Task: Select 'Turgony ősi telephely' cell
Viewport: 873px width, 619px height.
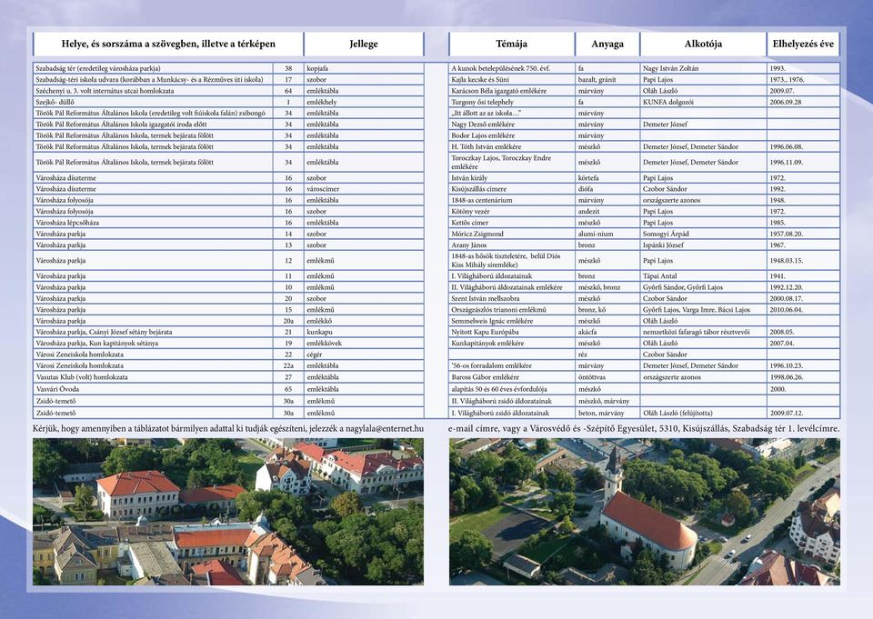Action: [512, 102]
